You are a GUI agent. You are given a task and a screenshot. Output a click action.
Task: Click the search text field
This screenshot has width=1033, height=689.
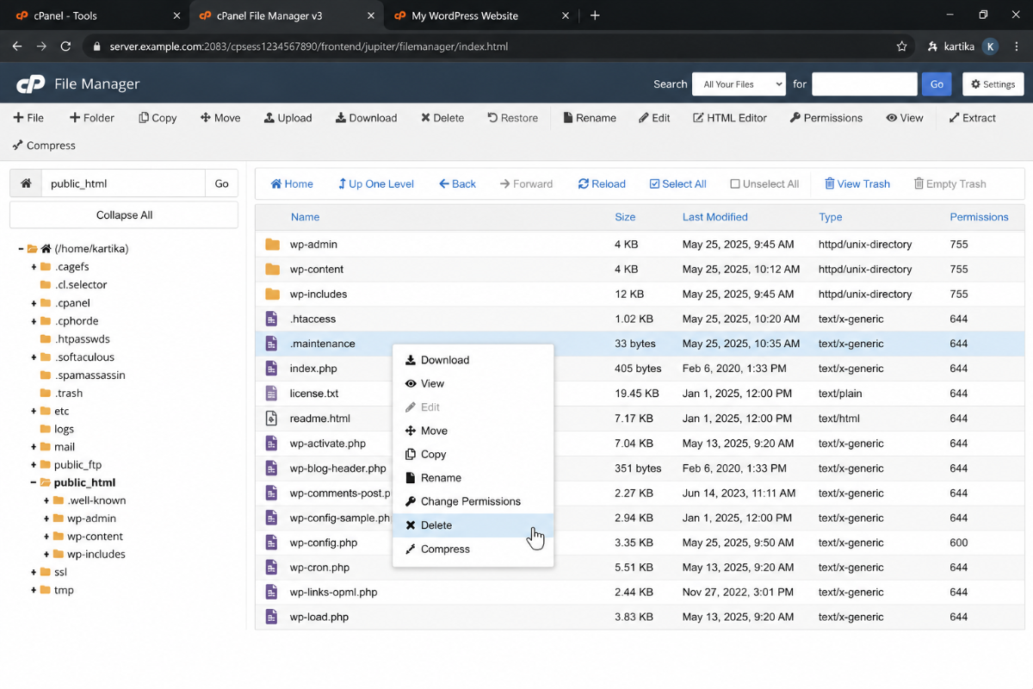864,84
